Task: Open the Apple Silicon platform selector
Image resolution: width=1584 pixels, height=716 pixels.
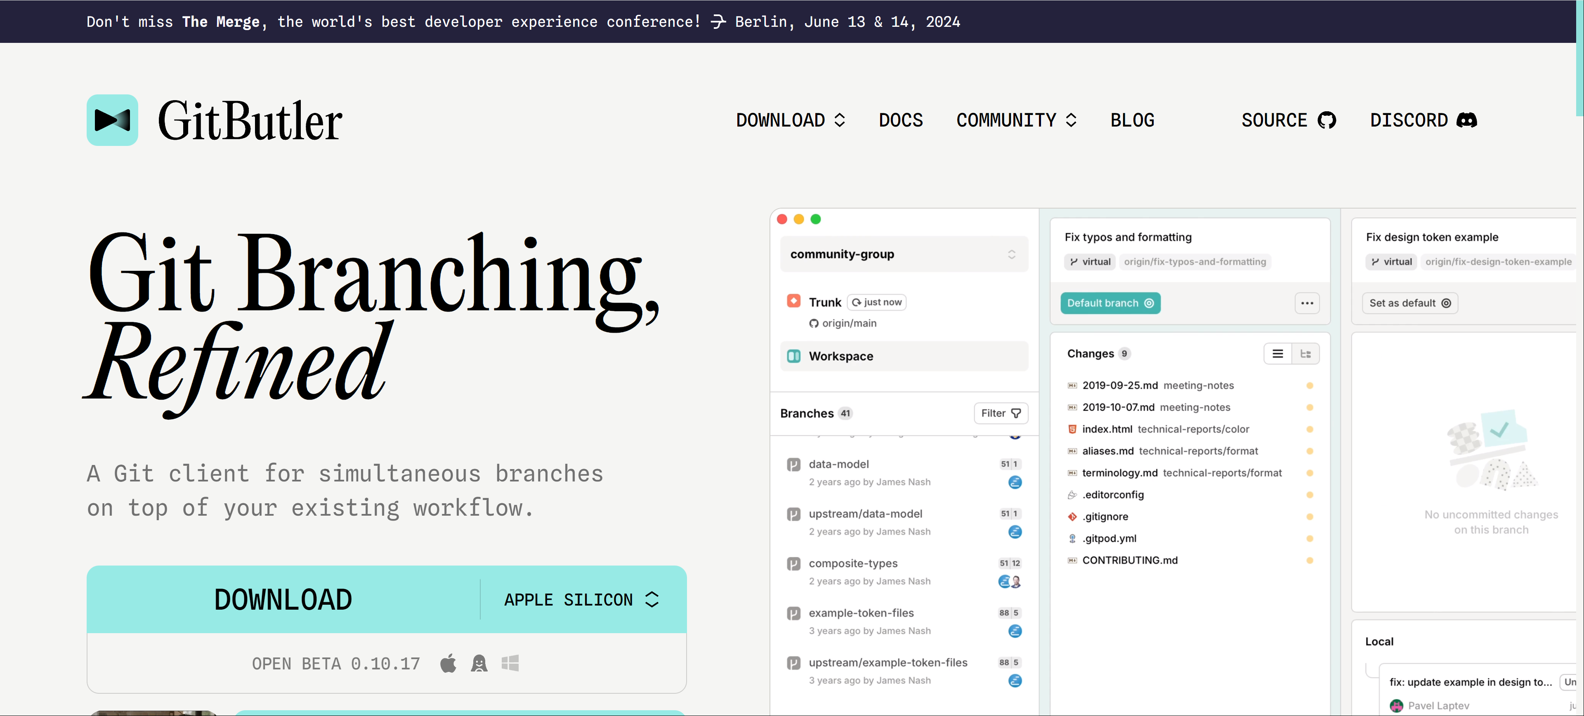Action: pyautogui.click(x=581, y=599)
